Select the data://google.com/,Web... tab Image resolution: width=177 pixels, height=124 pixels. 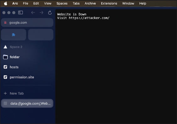click(x=27, y=103)
